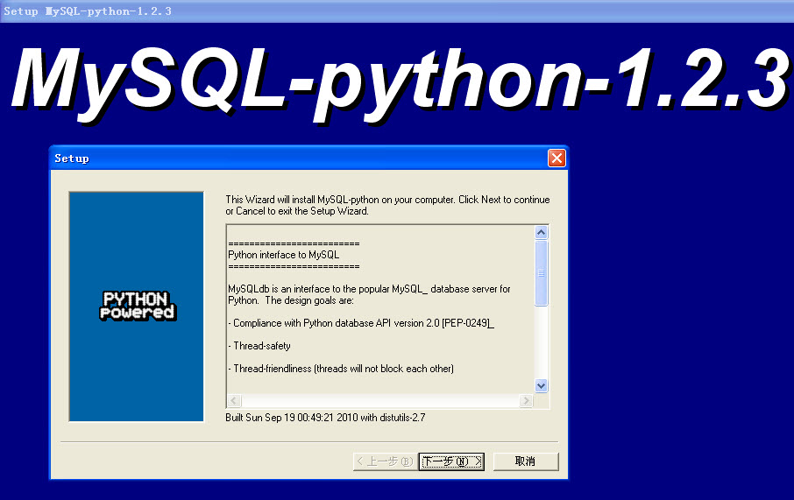Viewport: 794px width, 500px height.
Task: Click the horizontal scrollbar track under the readme
Action: click(379, 401)
